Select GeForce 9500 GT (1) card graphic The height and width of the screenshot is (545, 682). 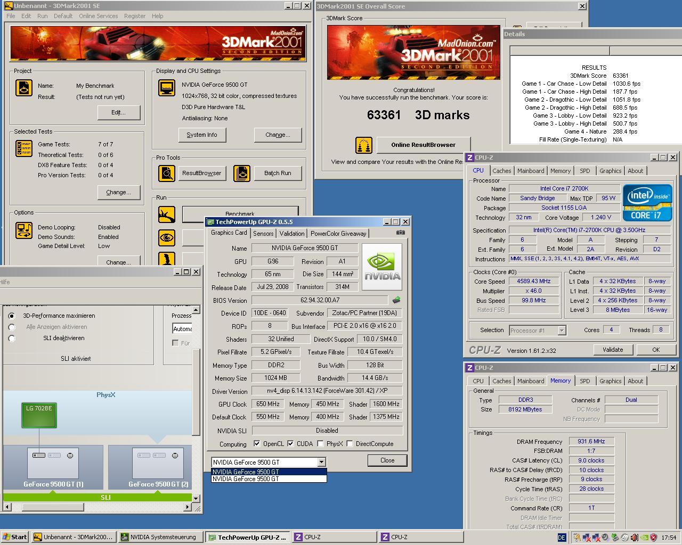point(53,463)
